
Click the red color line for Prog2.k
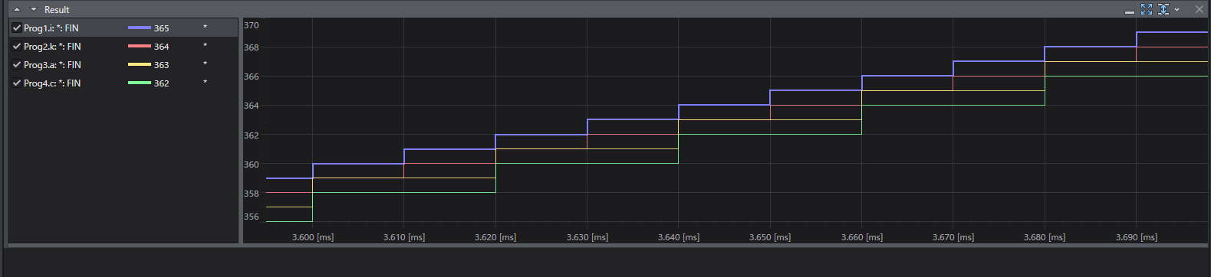tap(139, 46)
